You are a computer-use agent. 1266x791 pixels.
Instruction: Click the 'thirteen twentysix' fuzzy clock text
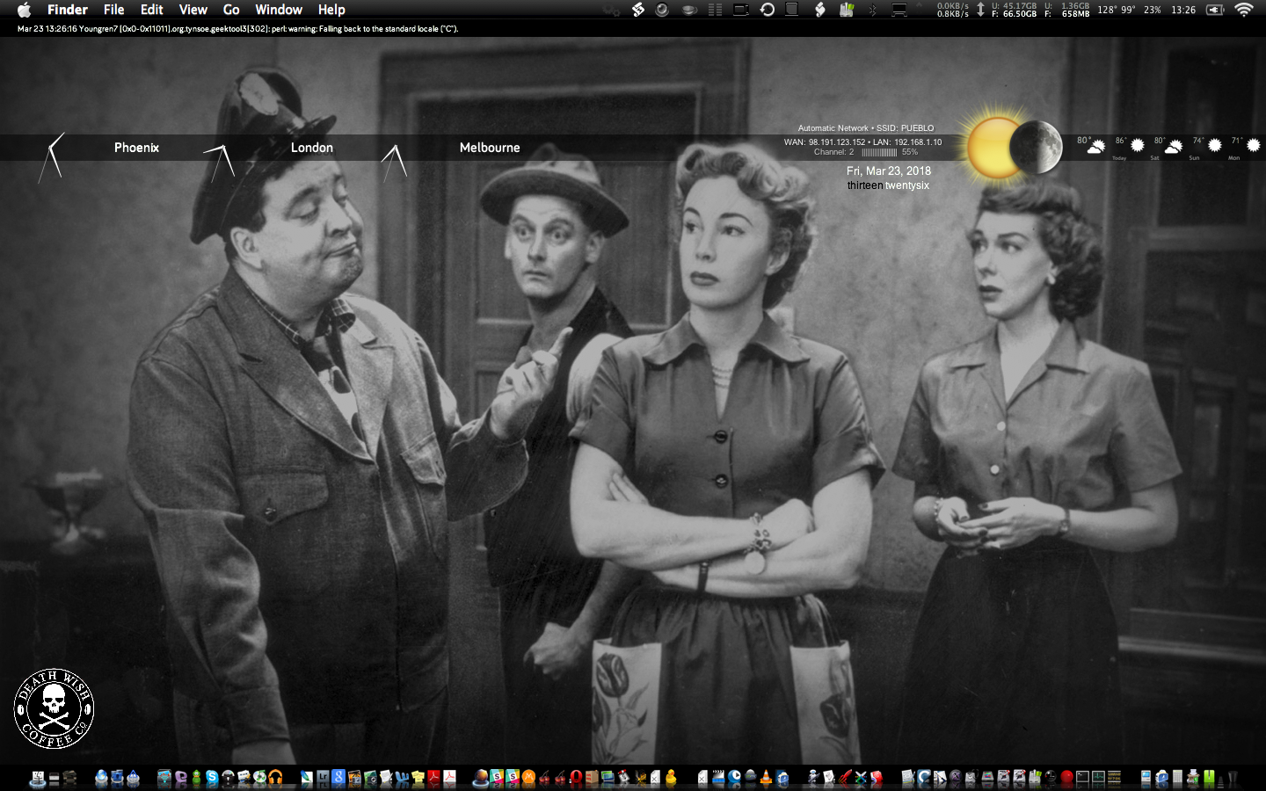coord(888,185)
